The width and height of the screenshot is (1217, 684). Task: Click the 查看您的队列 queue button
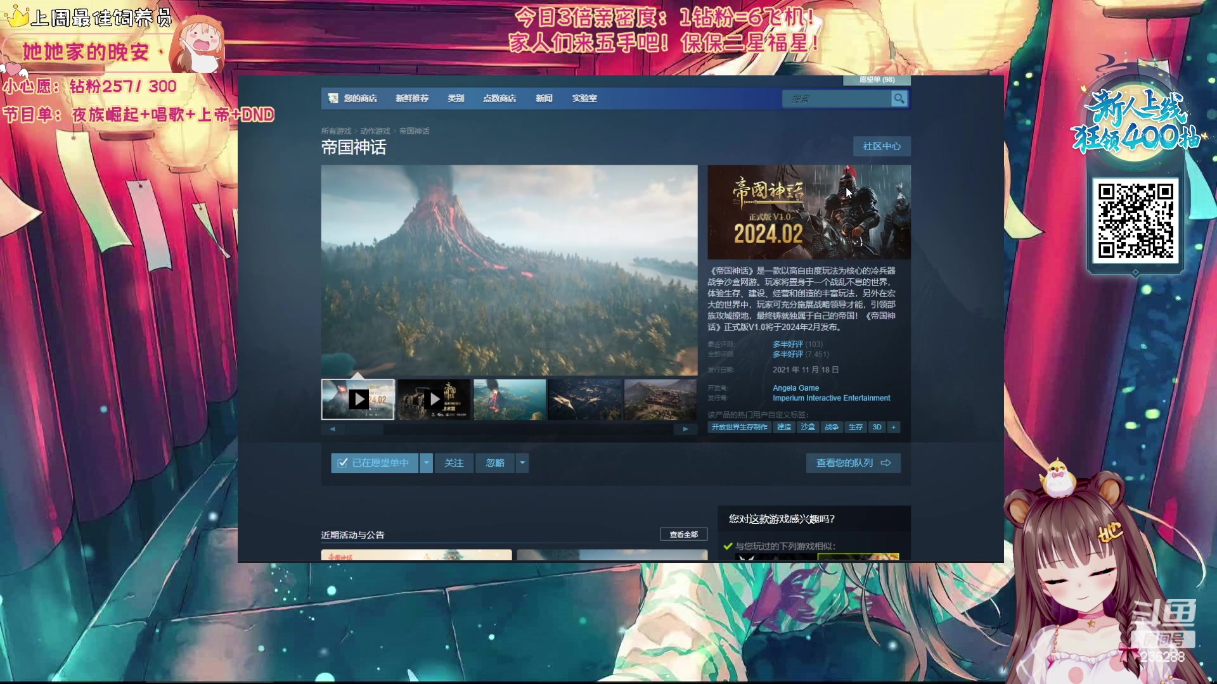(x=853, y=463)
